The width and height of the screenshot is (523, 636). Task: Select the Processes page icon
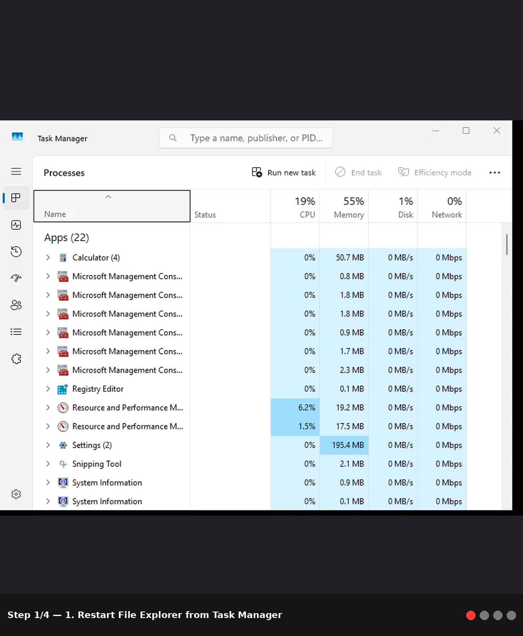click(16, 198)
